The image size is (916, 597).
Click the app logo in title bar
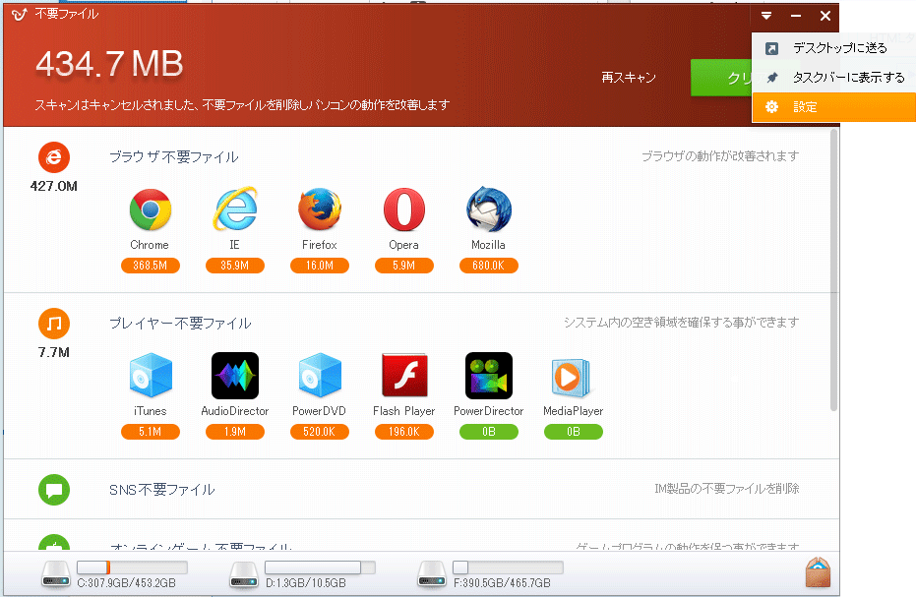(x=20, y=15)
